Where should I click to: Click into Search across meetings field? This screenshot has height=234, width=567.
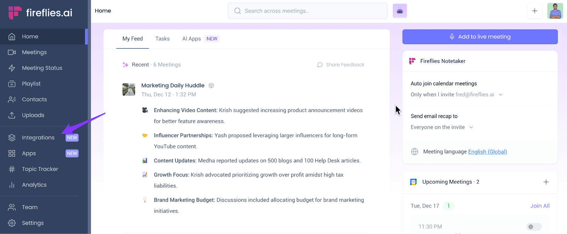[308, 11]
